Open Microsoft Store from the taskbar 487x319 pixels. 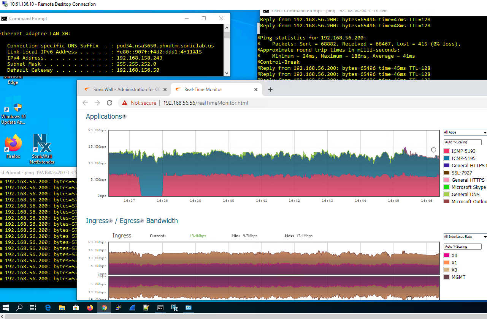coord(76,308)
